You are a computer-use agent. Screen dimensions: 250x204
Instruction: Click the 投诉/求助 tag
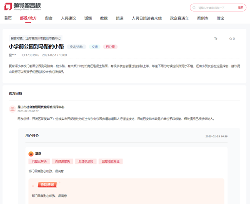[x=76, y=47]
